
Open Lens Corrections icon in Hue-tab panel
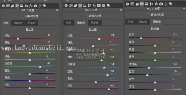point(26,6)
